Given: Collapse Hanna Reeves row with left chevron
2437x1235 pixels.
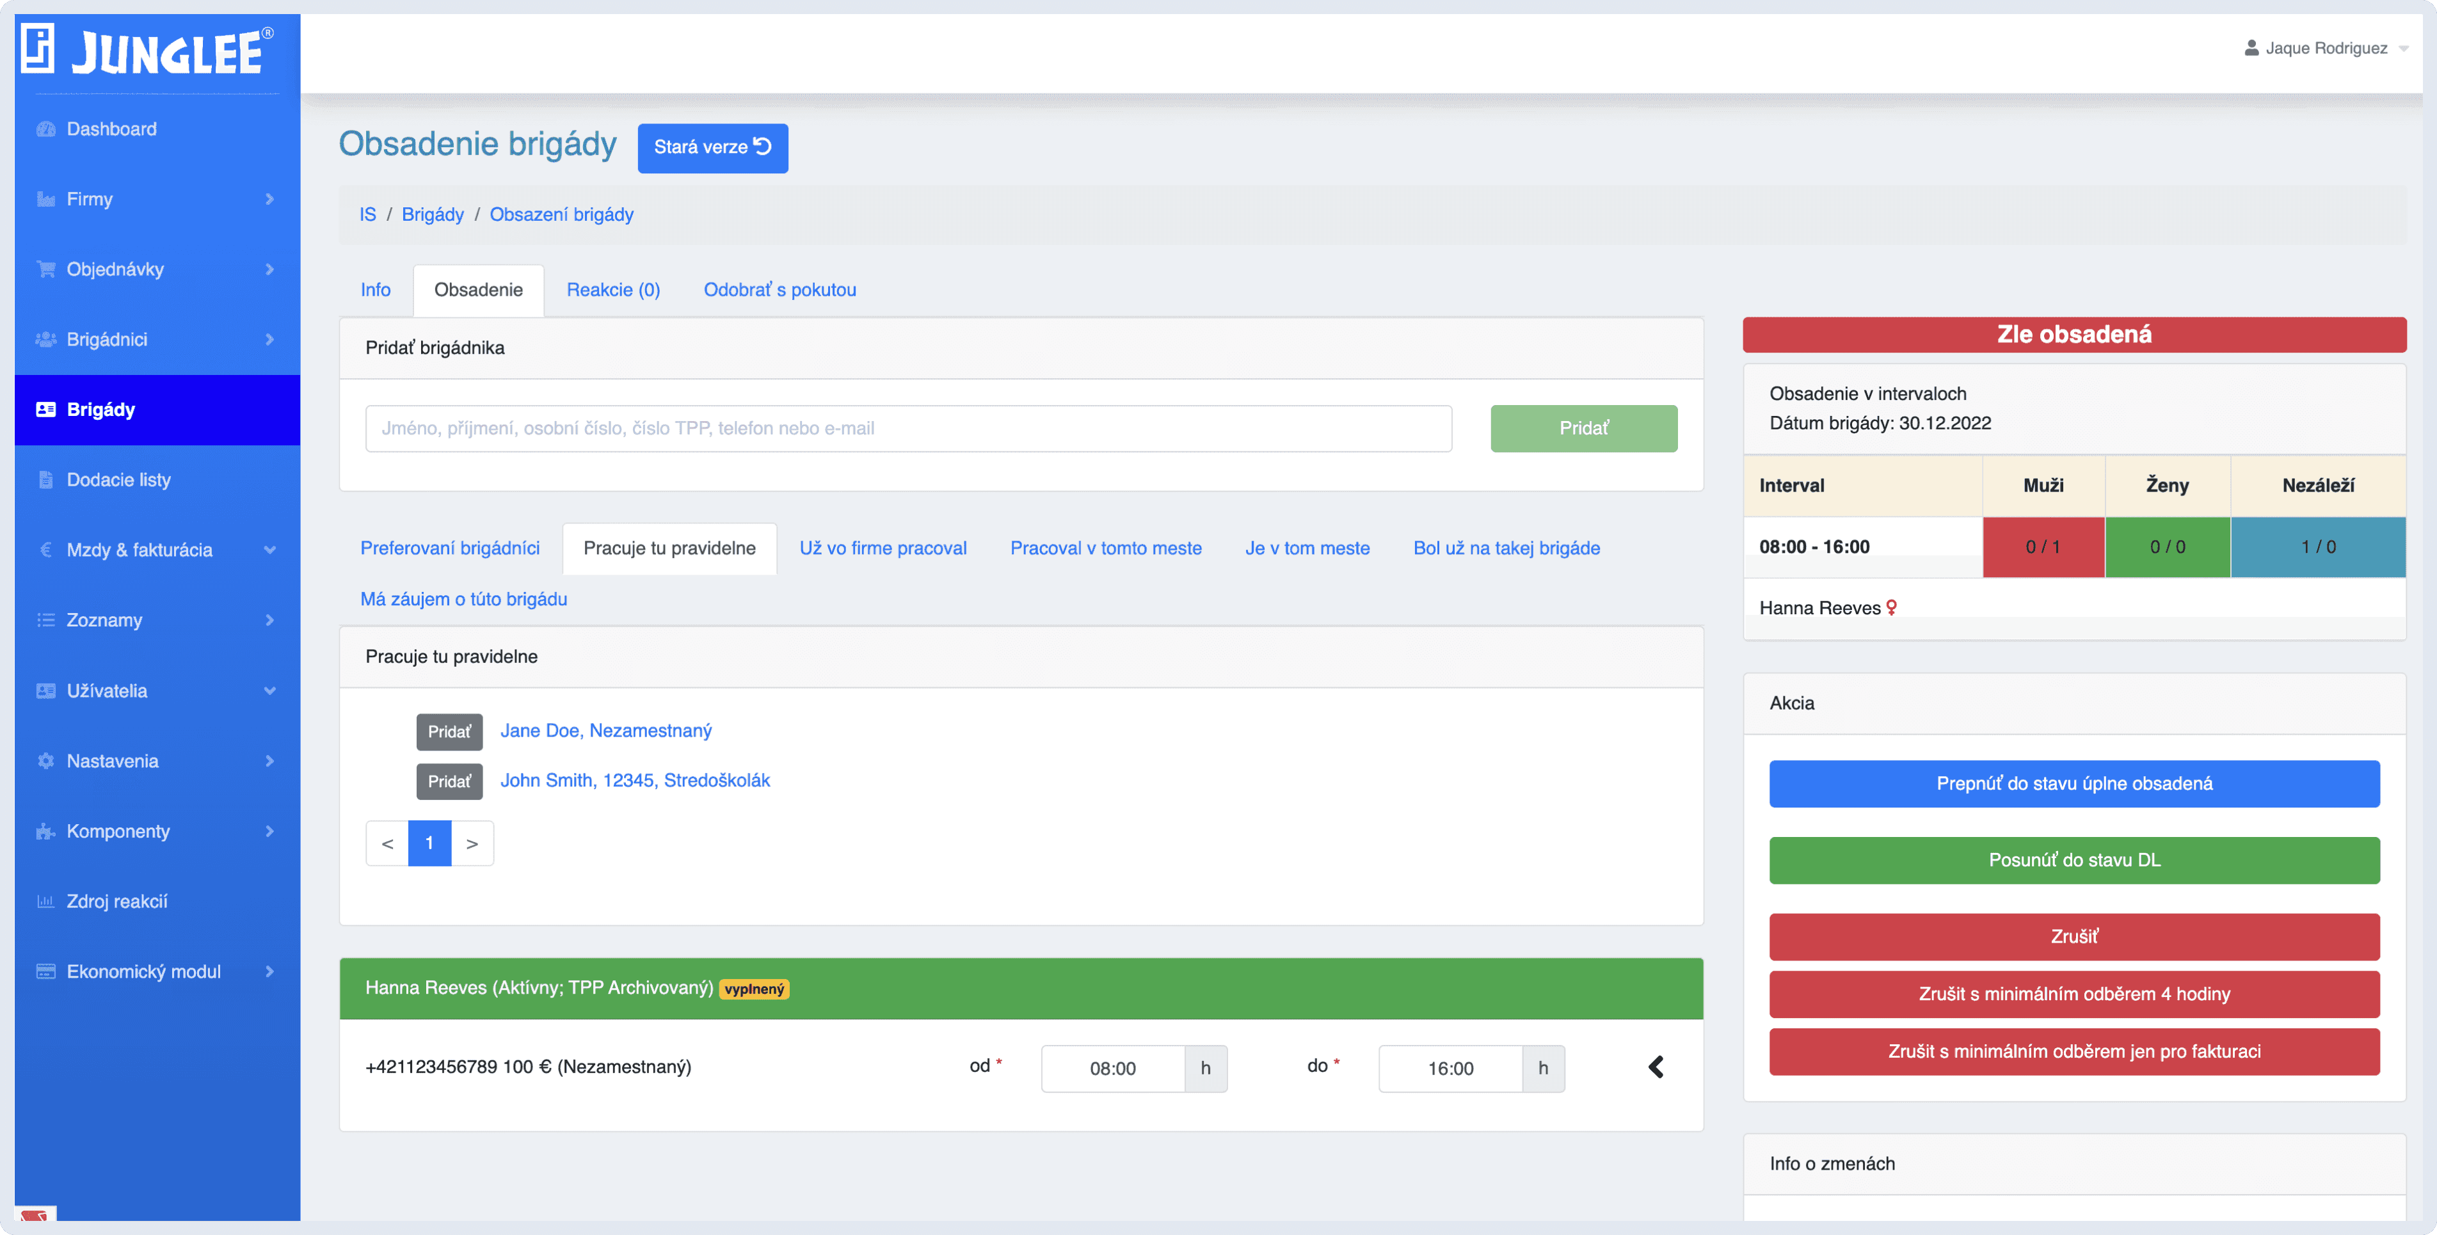Looking at the screenshot, I should pos(1656,1067).
